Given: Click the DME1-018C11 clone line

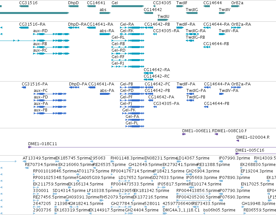Looking at the screenshot, I should (152, 147).
